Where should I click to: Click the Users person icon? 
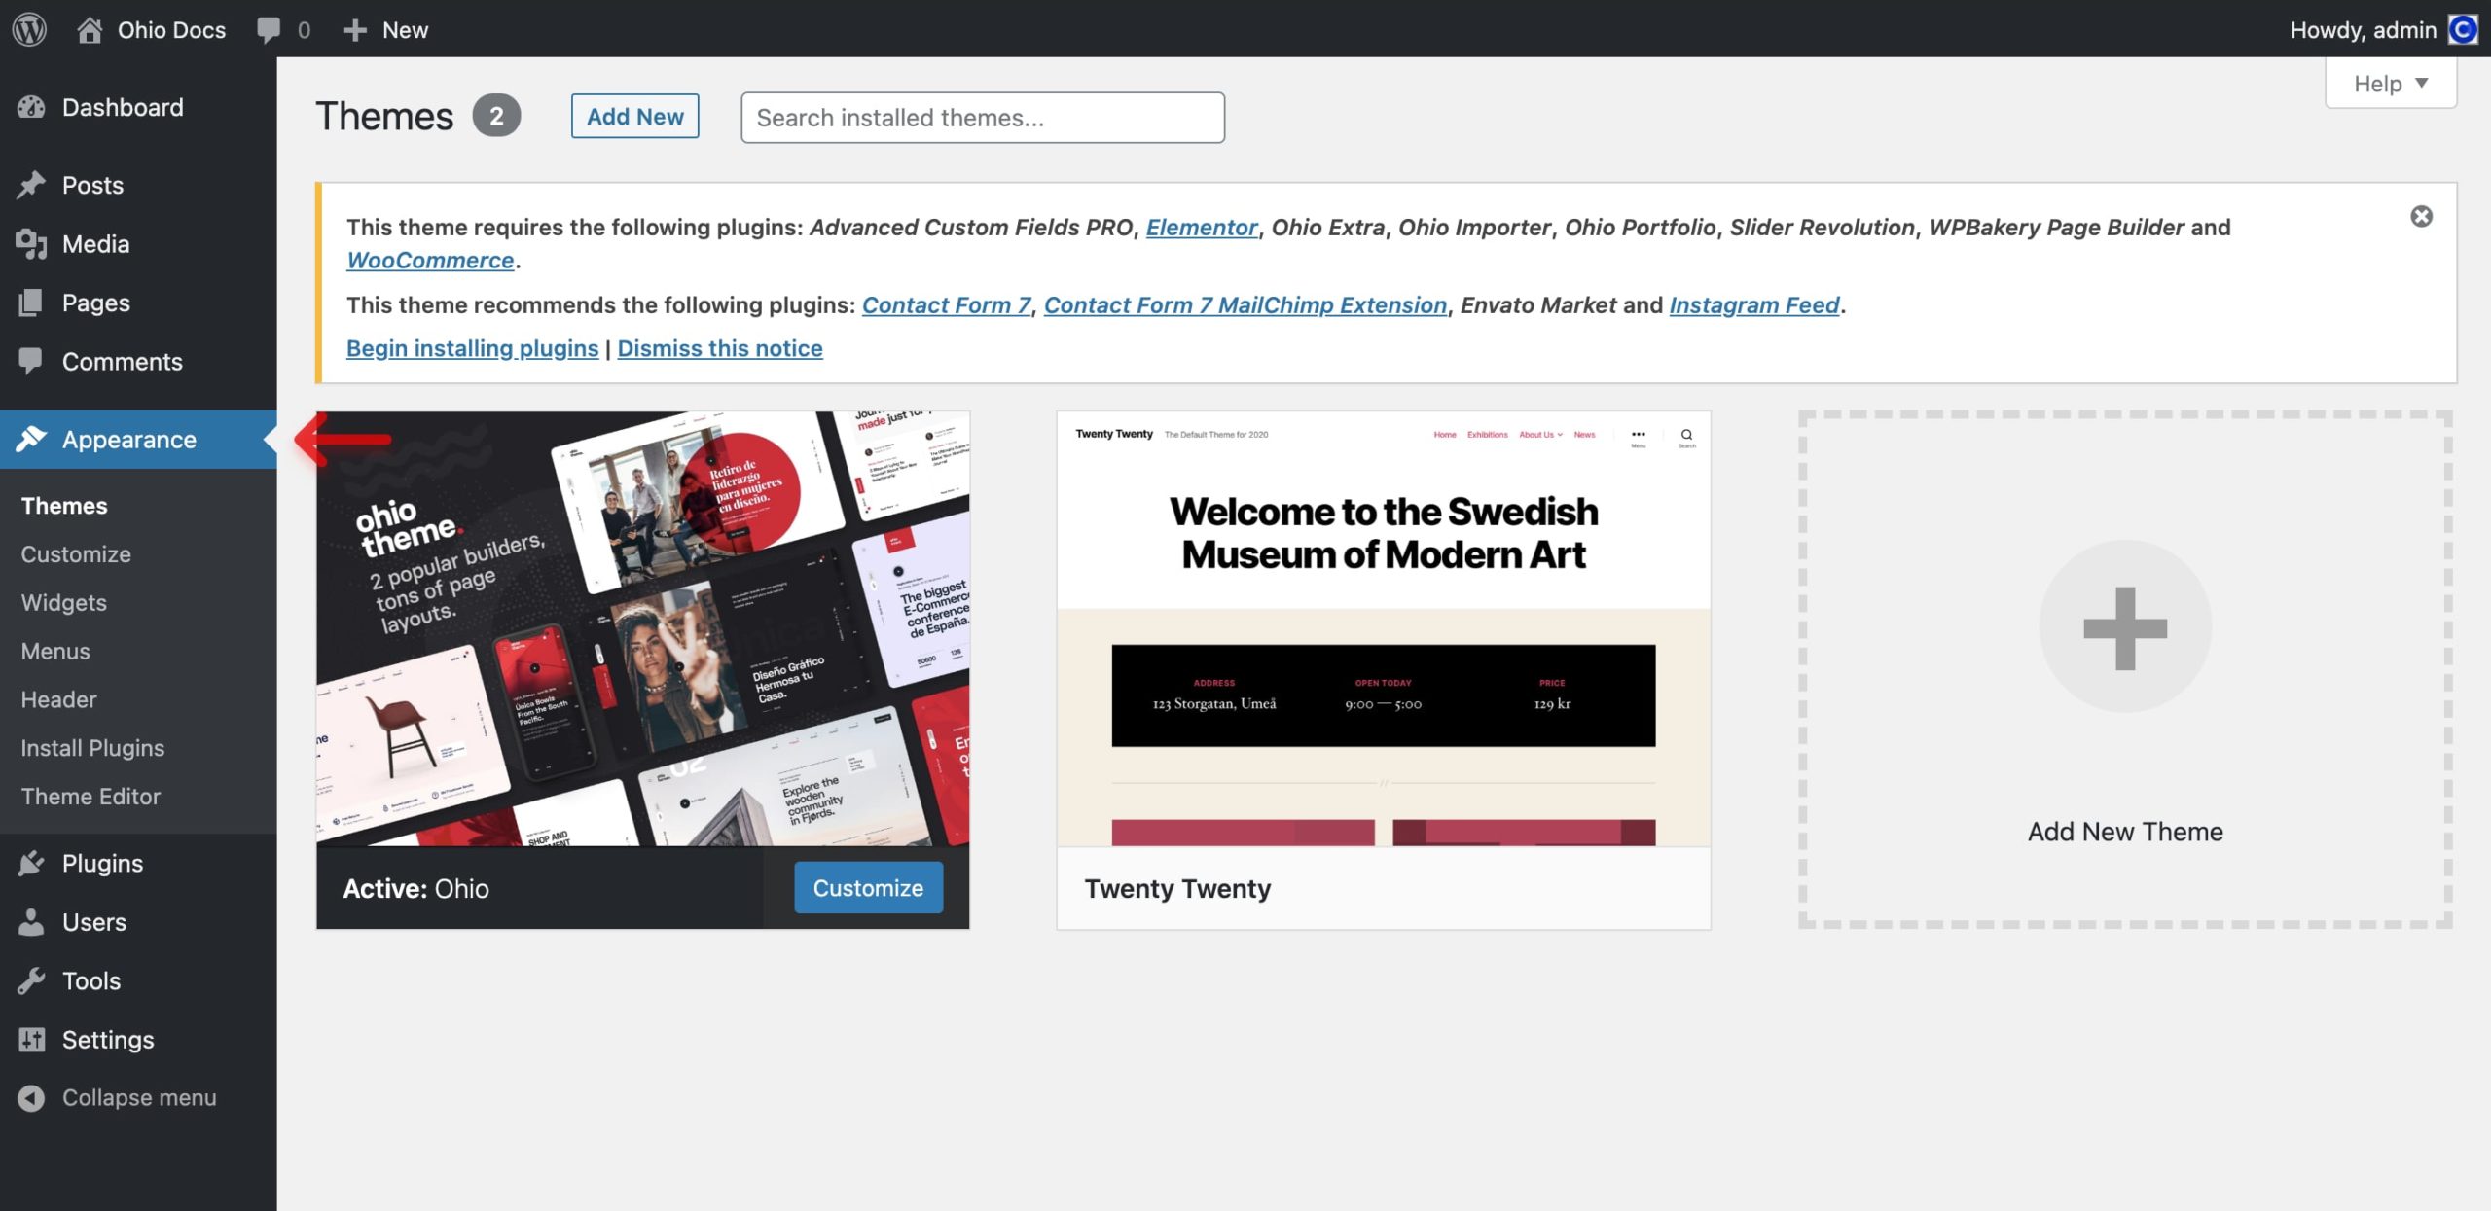tap(31, 921)
